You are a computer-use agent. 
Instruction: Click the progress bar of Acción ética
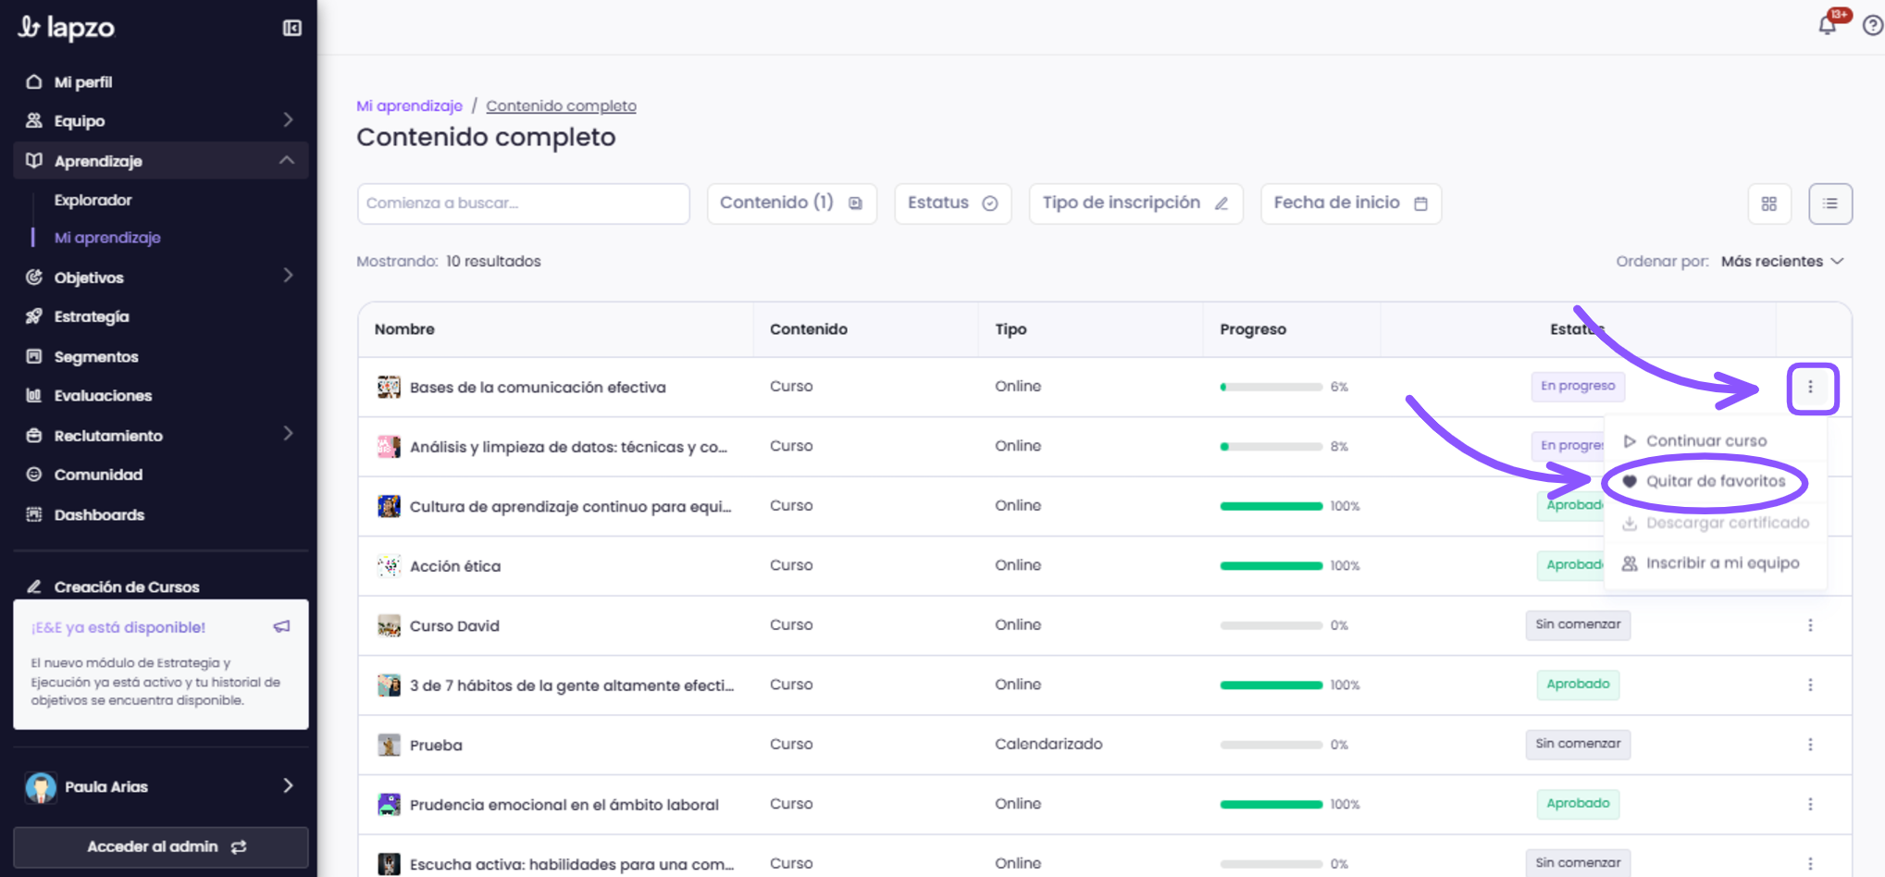1271,566
